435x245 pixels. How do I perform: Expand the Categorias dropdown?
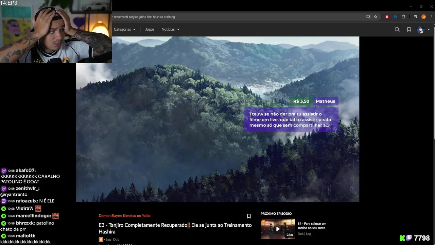pyautogui.click(x=125, y=29)
